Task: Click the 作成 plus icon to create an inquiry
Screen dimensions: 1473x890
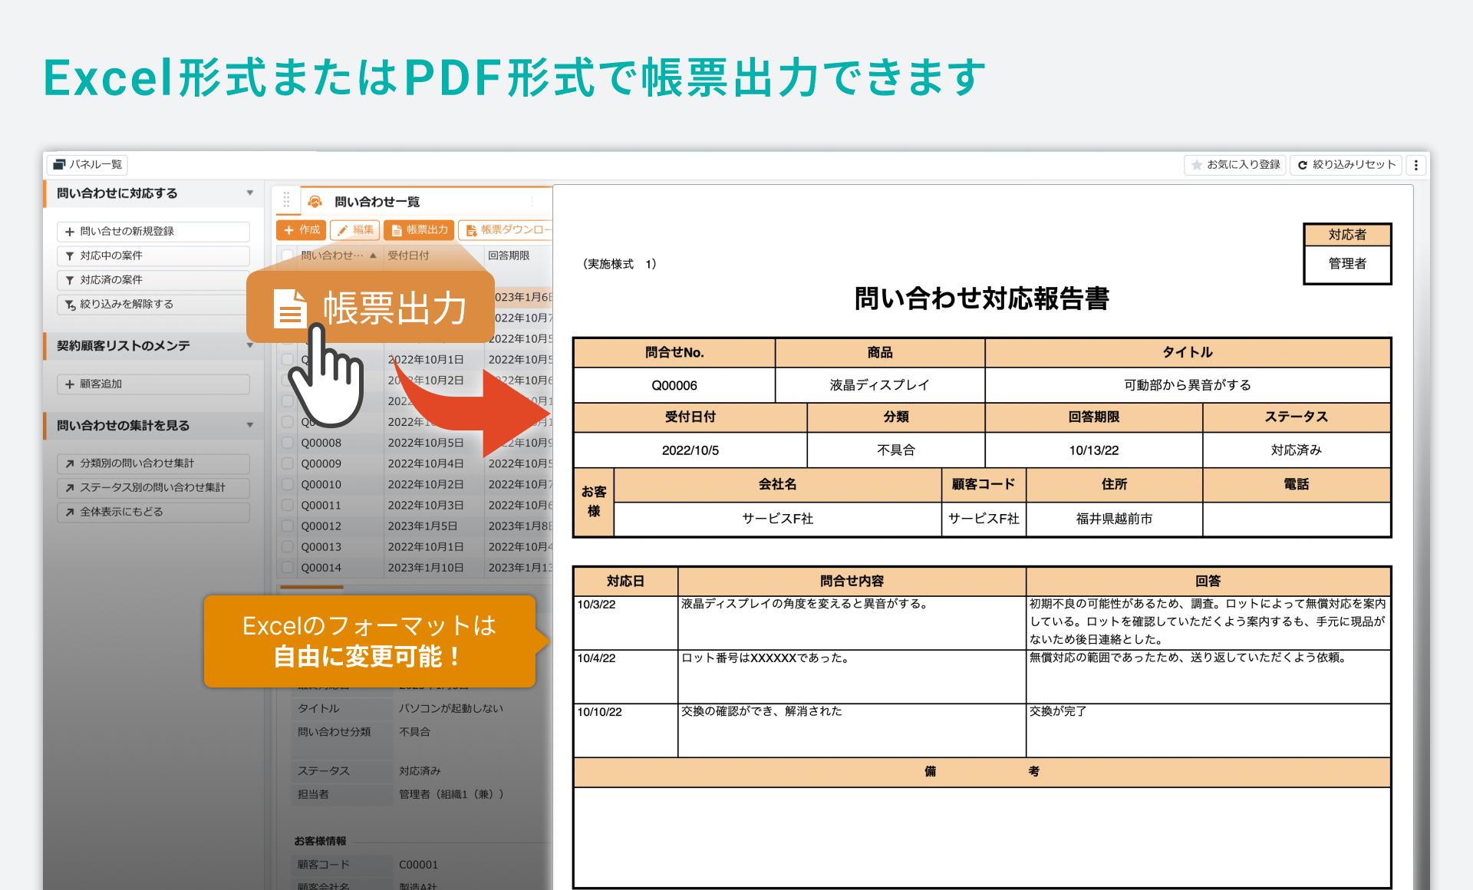Action: coord(290,230)
